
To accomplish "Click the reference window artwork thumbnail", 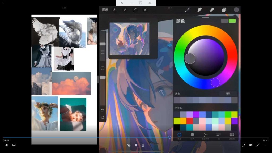I will click(129, 39).
